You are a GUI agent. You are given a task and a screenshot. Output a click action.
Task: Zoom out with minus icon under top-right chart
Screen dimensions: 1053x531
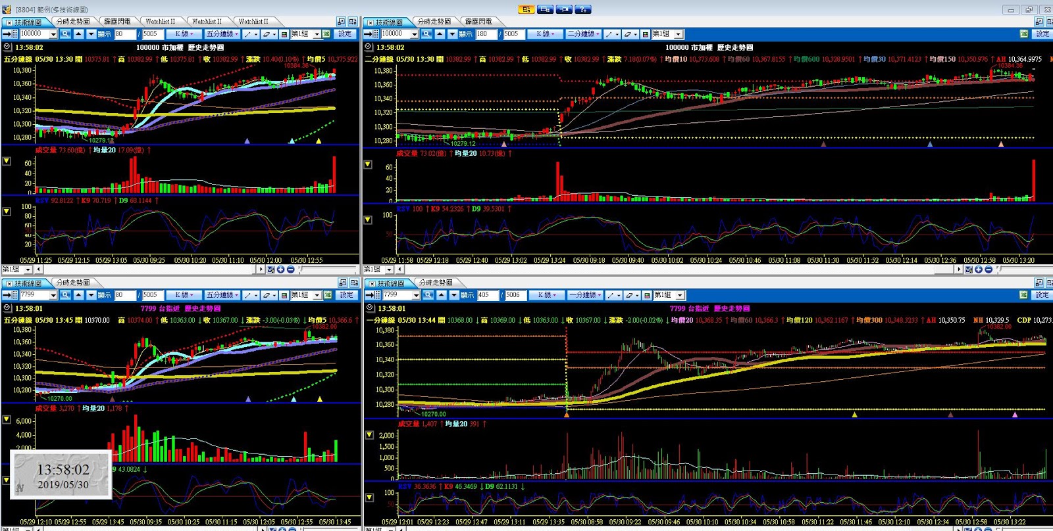pyautogui.click(x=989, y=269)
